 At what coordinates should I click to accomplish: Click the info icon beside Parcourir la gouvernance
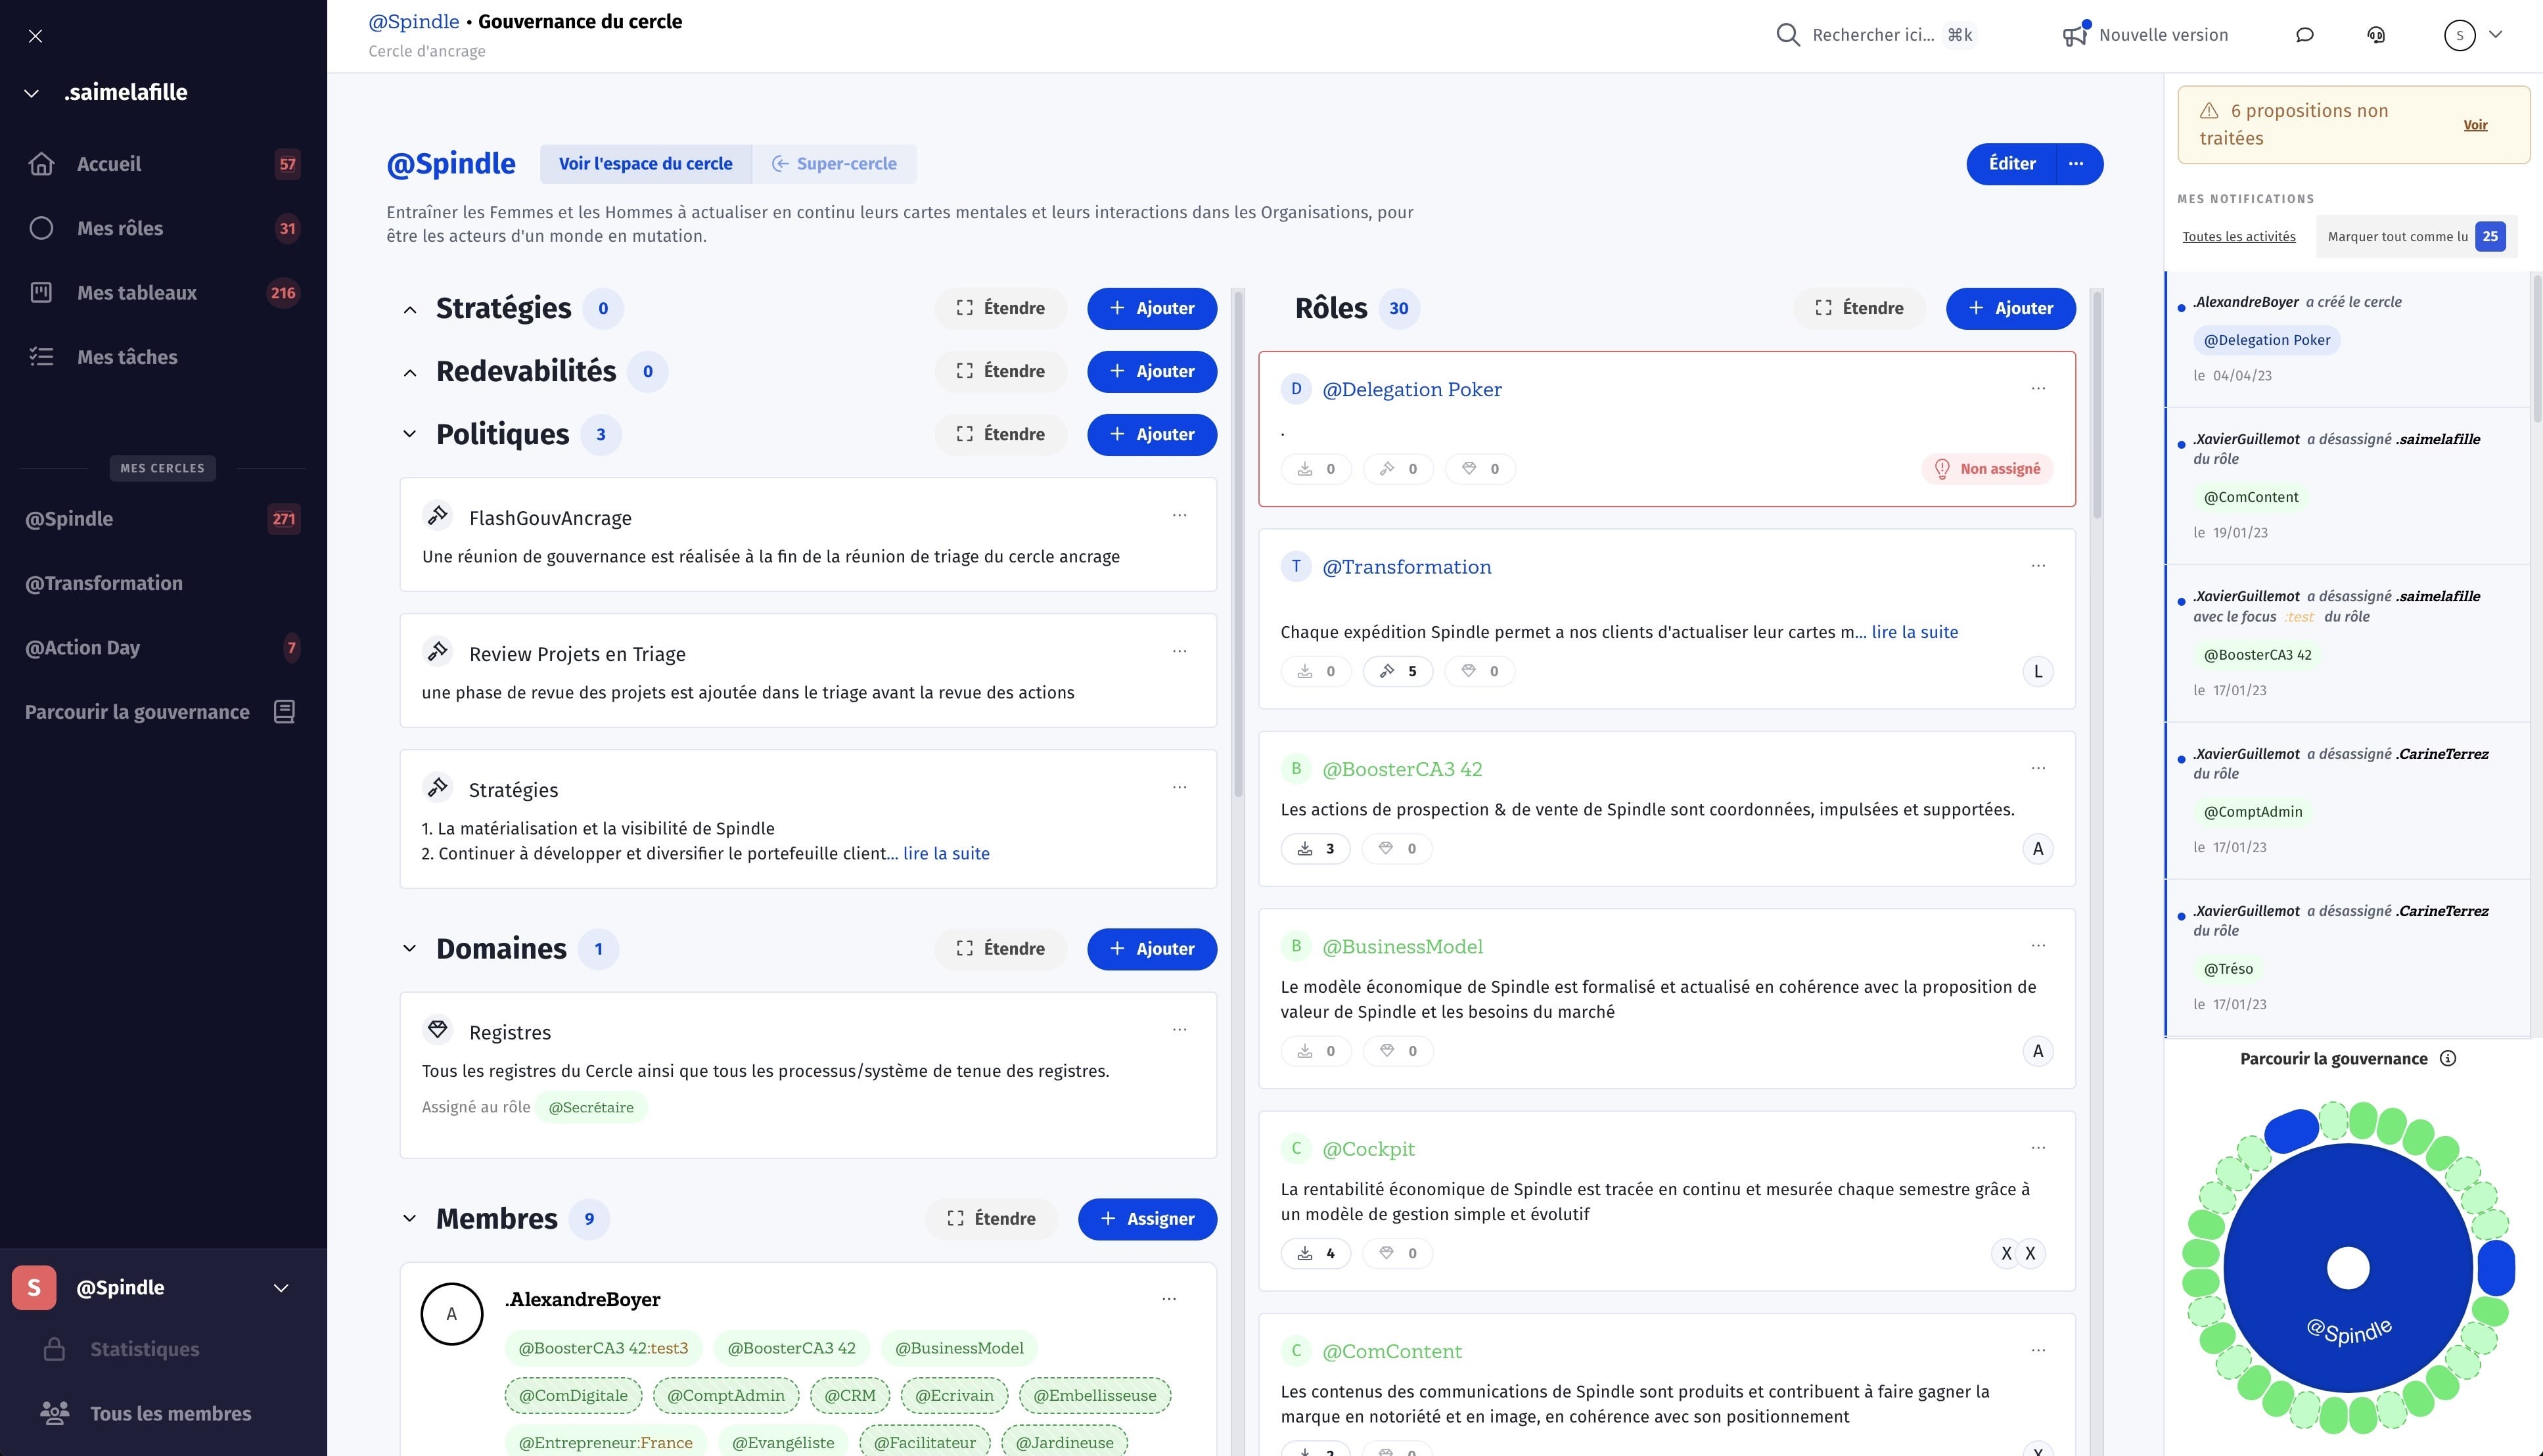tap(2448, 1059)
